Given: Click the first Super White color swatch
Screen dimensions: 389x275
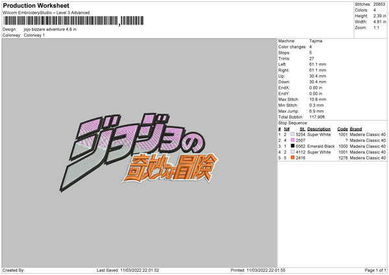Looking at the screenshot, I should (293, 134).
